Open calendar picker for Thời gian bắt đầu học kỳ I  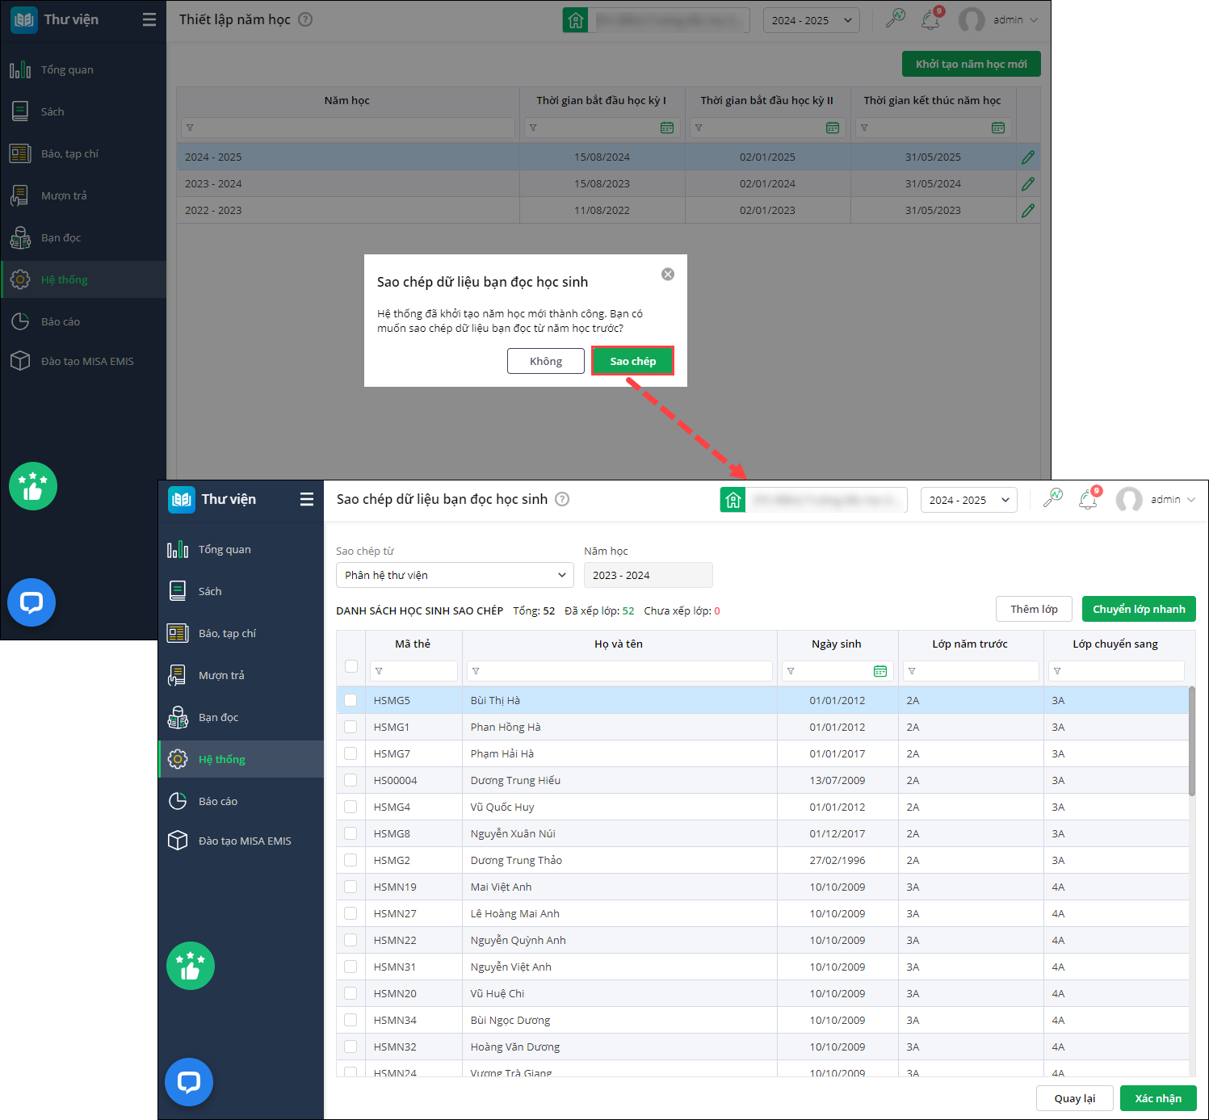tap(667, 128)
